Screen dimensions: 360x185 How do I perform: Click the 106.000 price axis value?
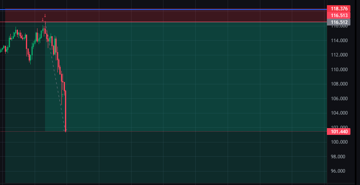339,98
